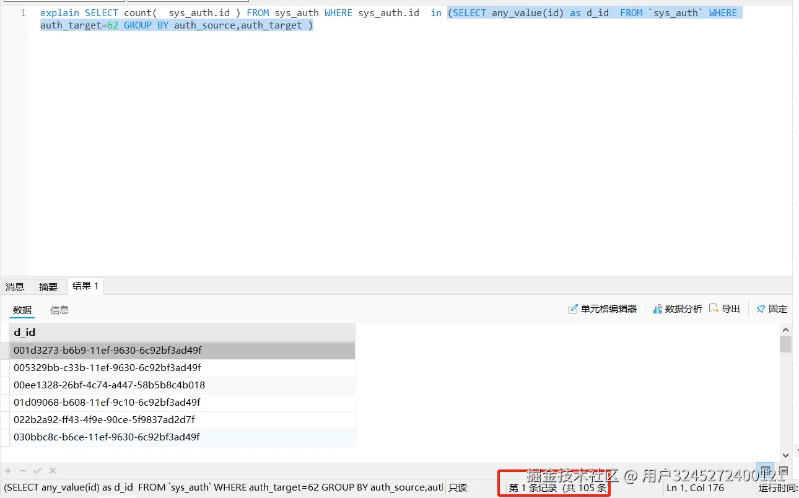This screenshot has width=799, height=498.
Task: Switch to the 信息 info sub-tab
Action: pos(59,310)
